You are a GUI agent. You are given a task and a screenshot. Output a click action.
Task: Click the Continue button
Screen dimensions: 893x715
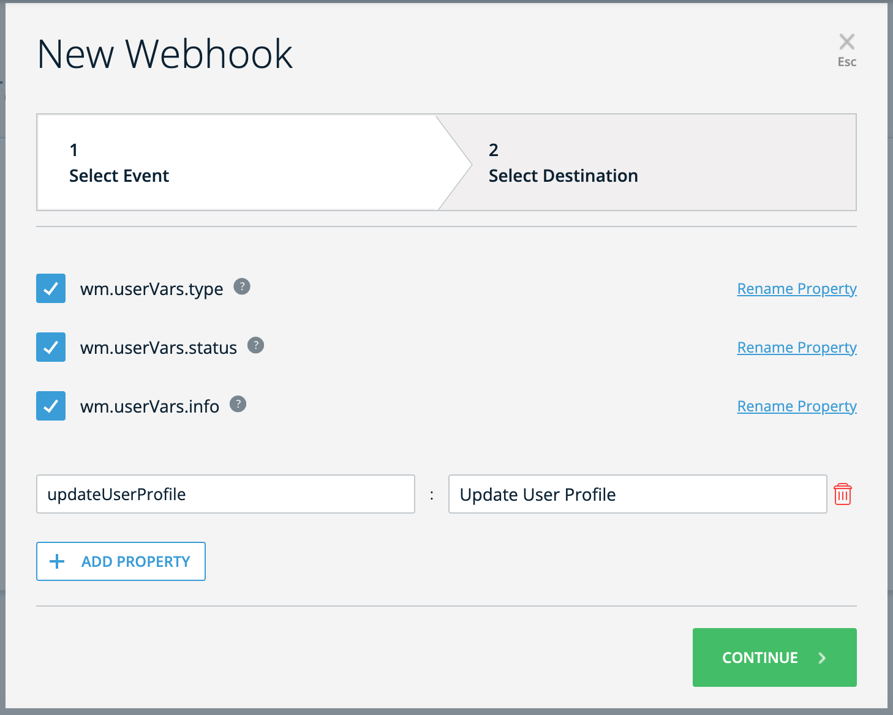[774, 657]
